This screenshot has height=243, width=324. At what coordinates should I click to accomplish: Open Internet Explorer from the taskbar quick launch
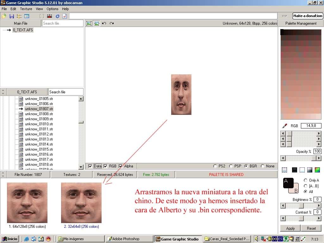[x=27, y=239]
